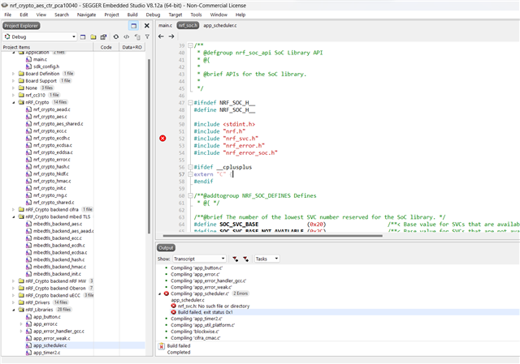Expand the Board Definition folder
This screenshot has height=364, width=520.
click(13, 74)
